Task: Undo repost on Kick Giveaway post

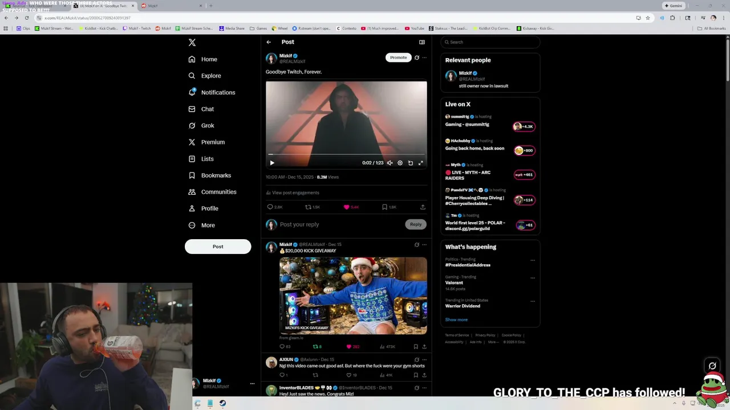Action: pyautogui.click(x=315, y=346)
